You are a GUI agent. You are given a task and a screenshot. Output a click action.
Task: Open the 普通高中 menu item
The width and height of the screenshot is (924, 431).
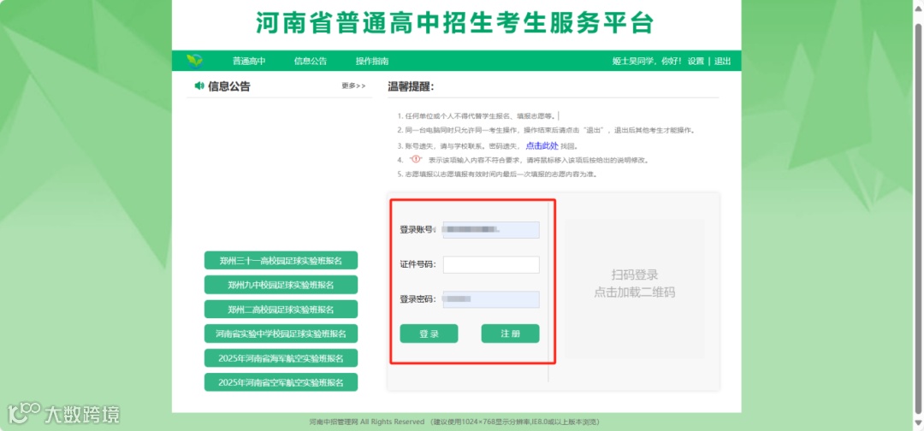(249, 62)
